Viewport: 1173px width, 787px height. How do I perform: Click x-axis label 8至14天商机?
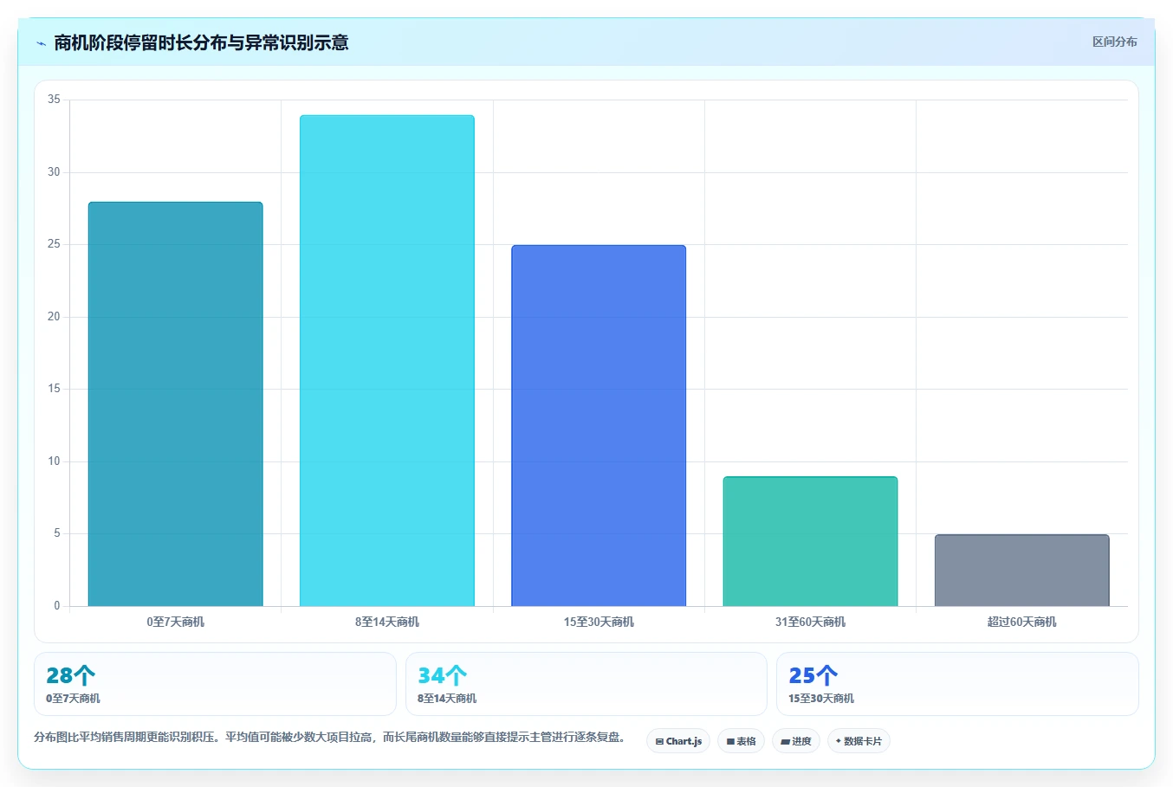(x=387, y=622)
